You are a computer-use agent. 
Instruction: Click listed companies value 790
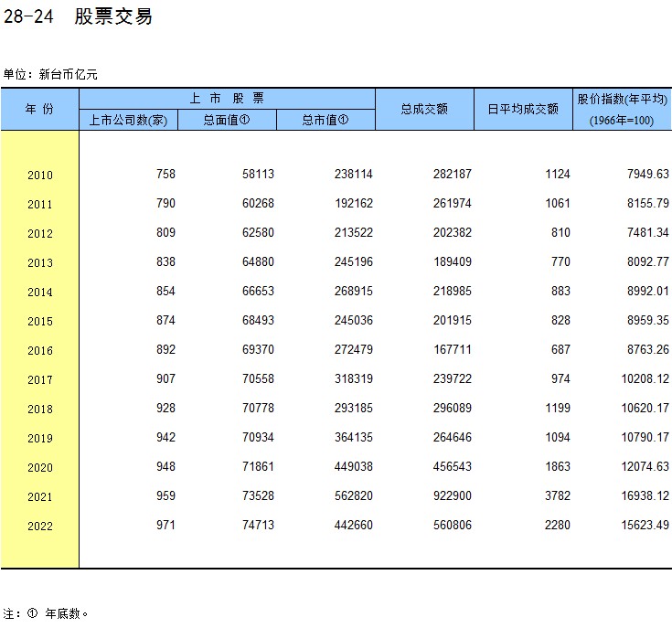[x=165, y=203]
